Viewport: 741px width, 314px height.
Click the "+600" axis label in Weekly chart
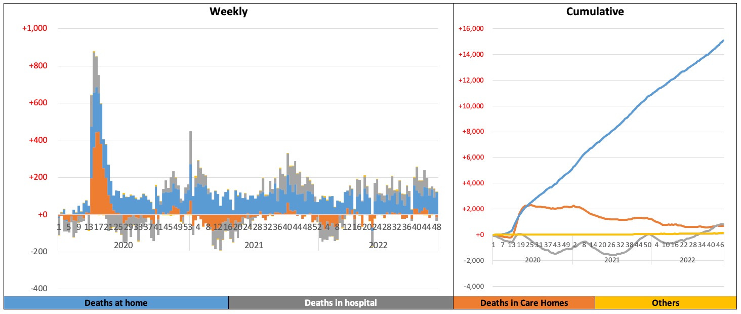point(38,103)
